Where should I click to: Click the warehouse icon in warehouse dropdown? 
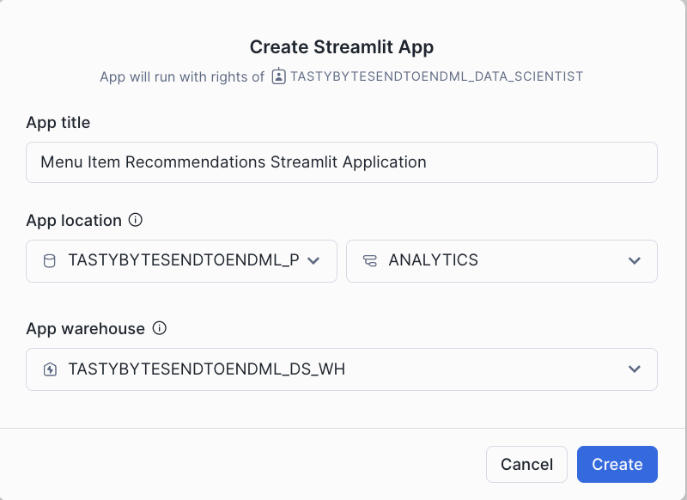(x=50, y=369)
